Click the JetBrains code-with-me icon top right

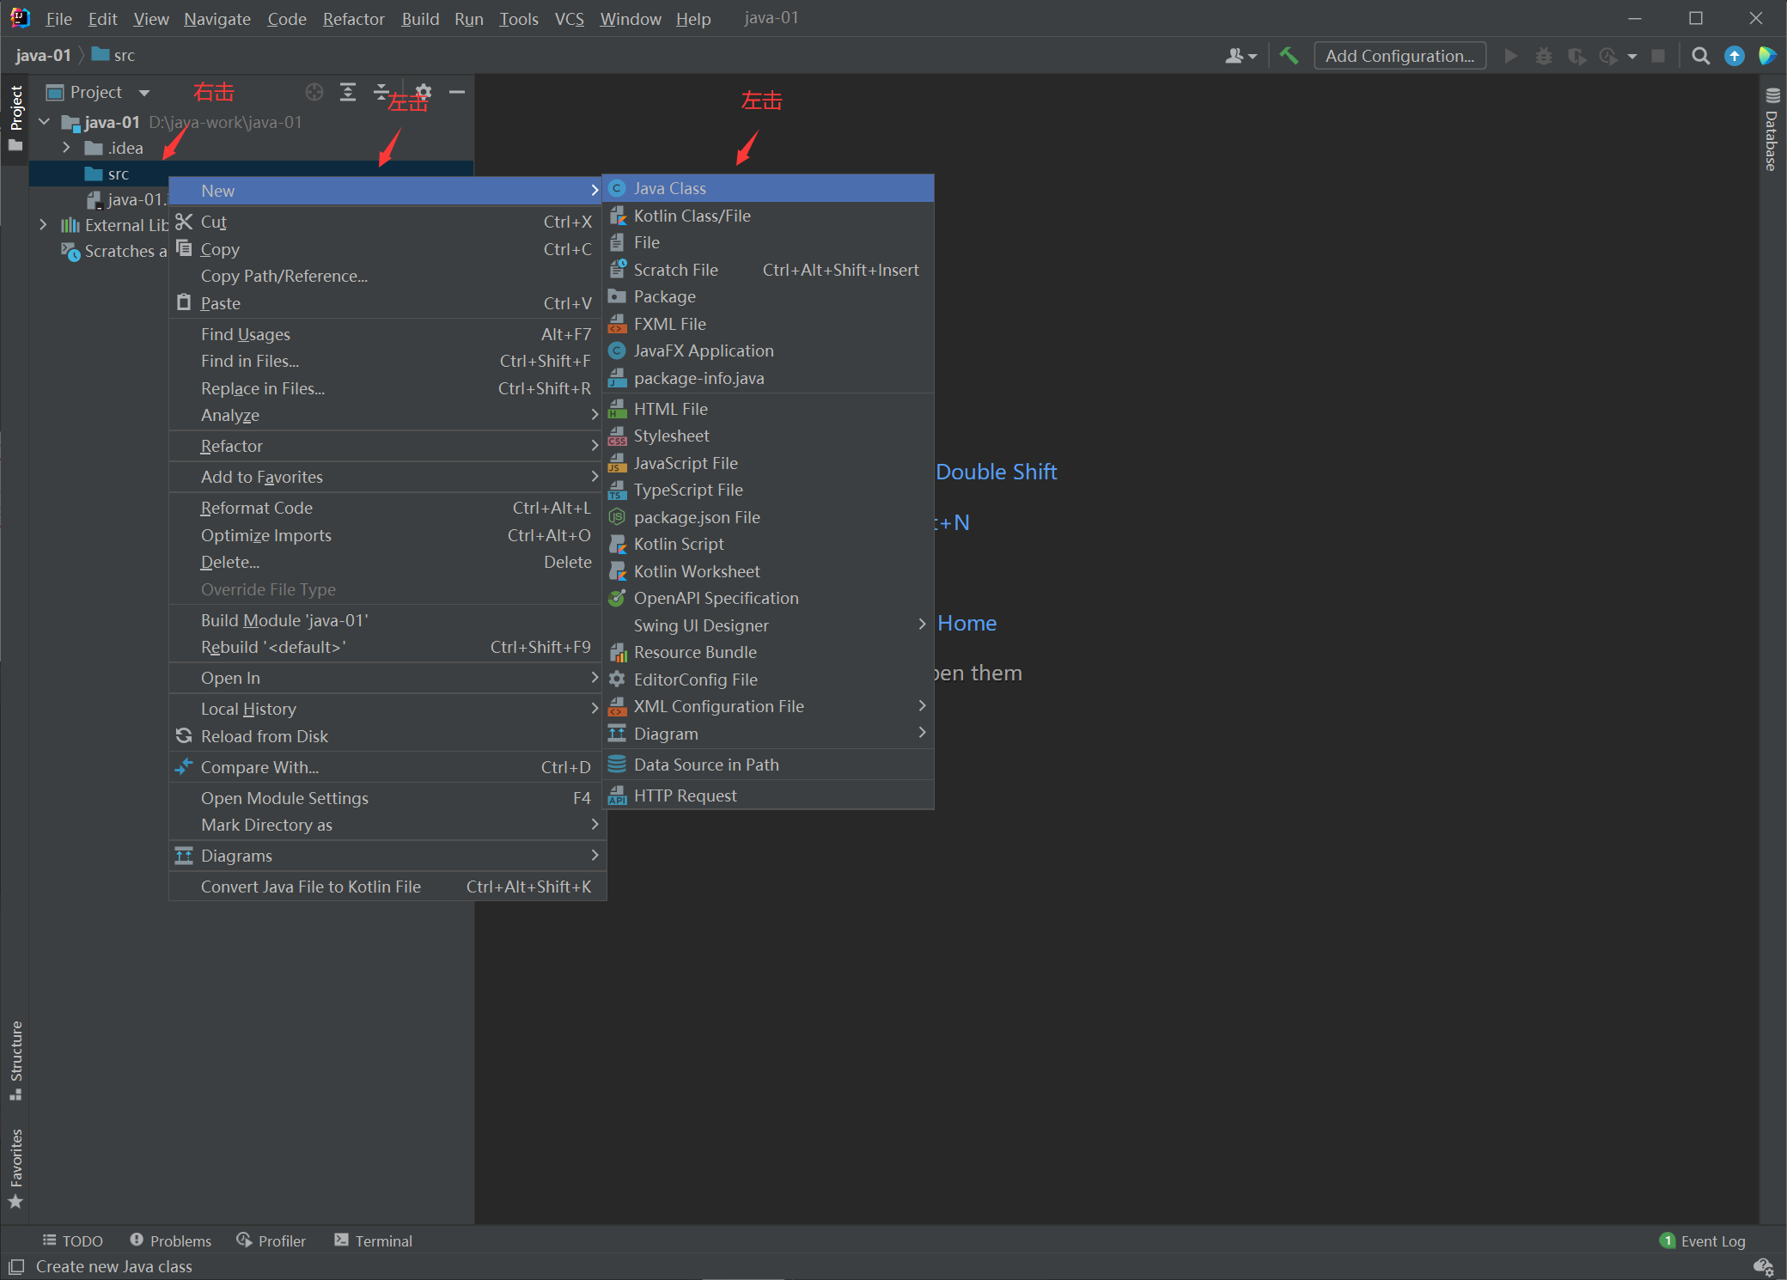(1767, 56)
